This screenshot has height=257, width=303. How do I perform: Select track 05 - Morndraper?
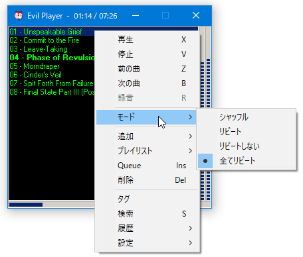tap(52, 66)
